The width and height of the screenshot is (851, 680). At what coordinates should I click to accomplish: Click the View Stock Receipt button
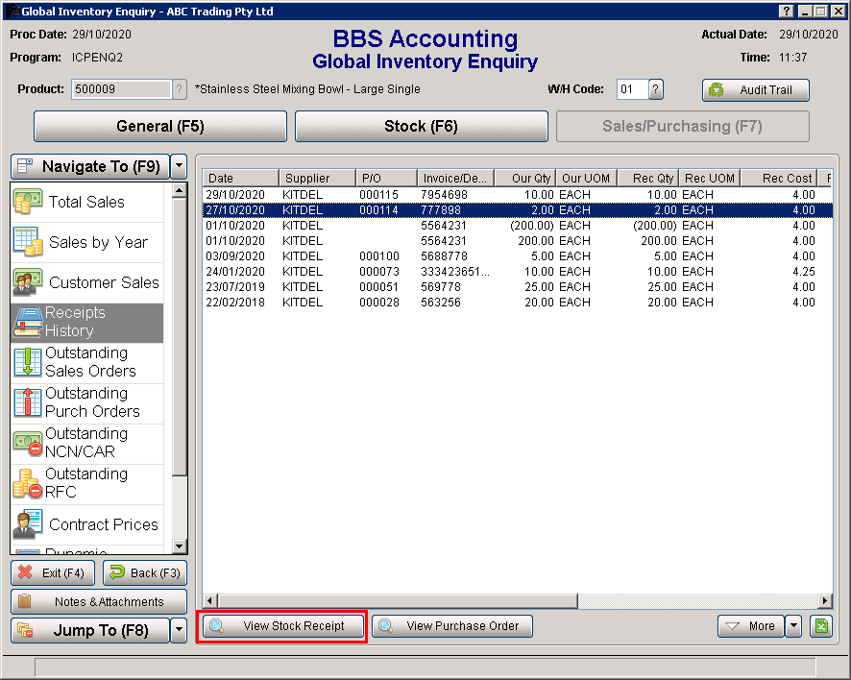pos(282,626)
